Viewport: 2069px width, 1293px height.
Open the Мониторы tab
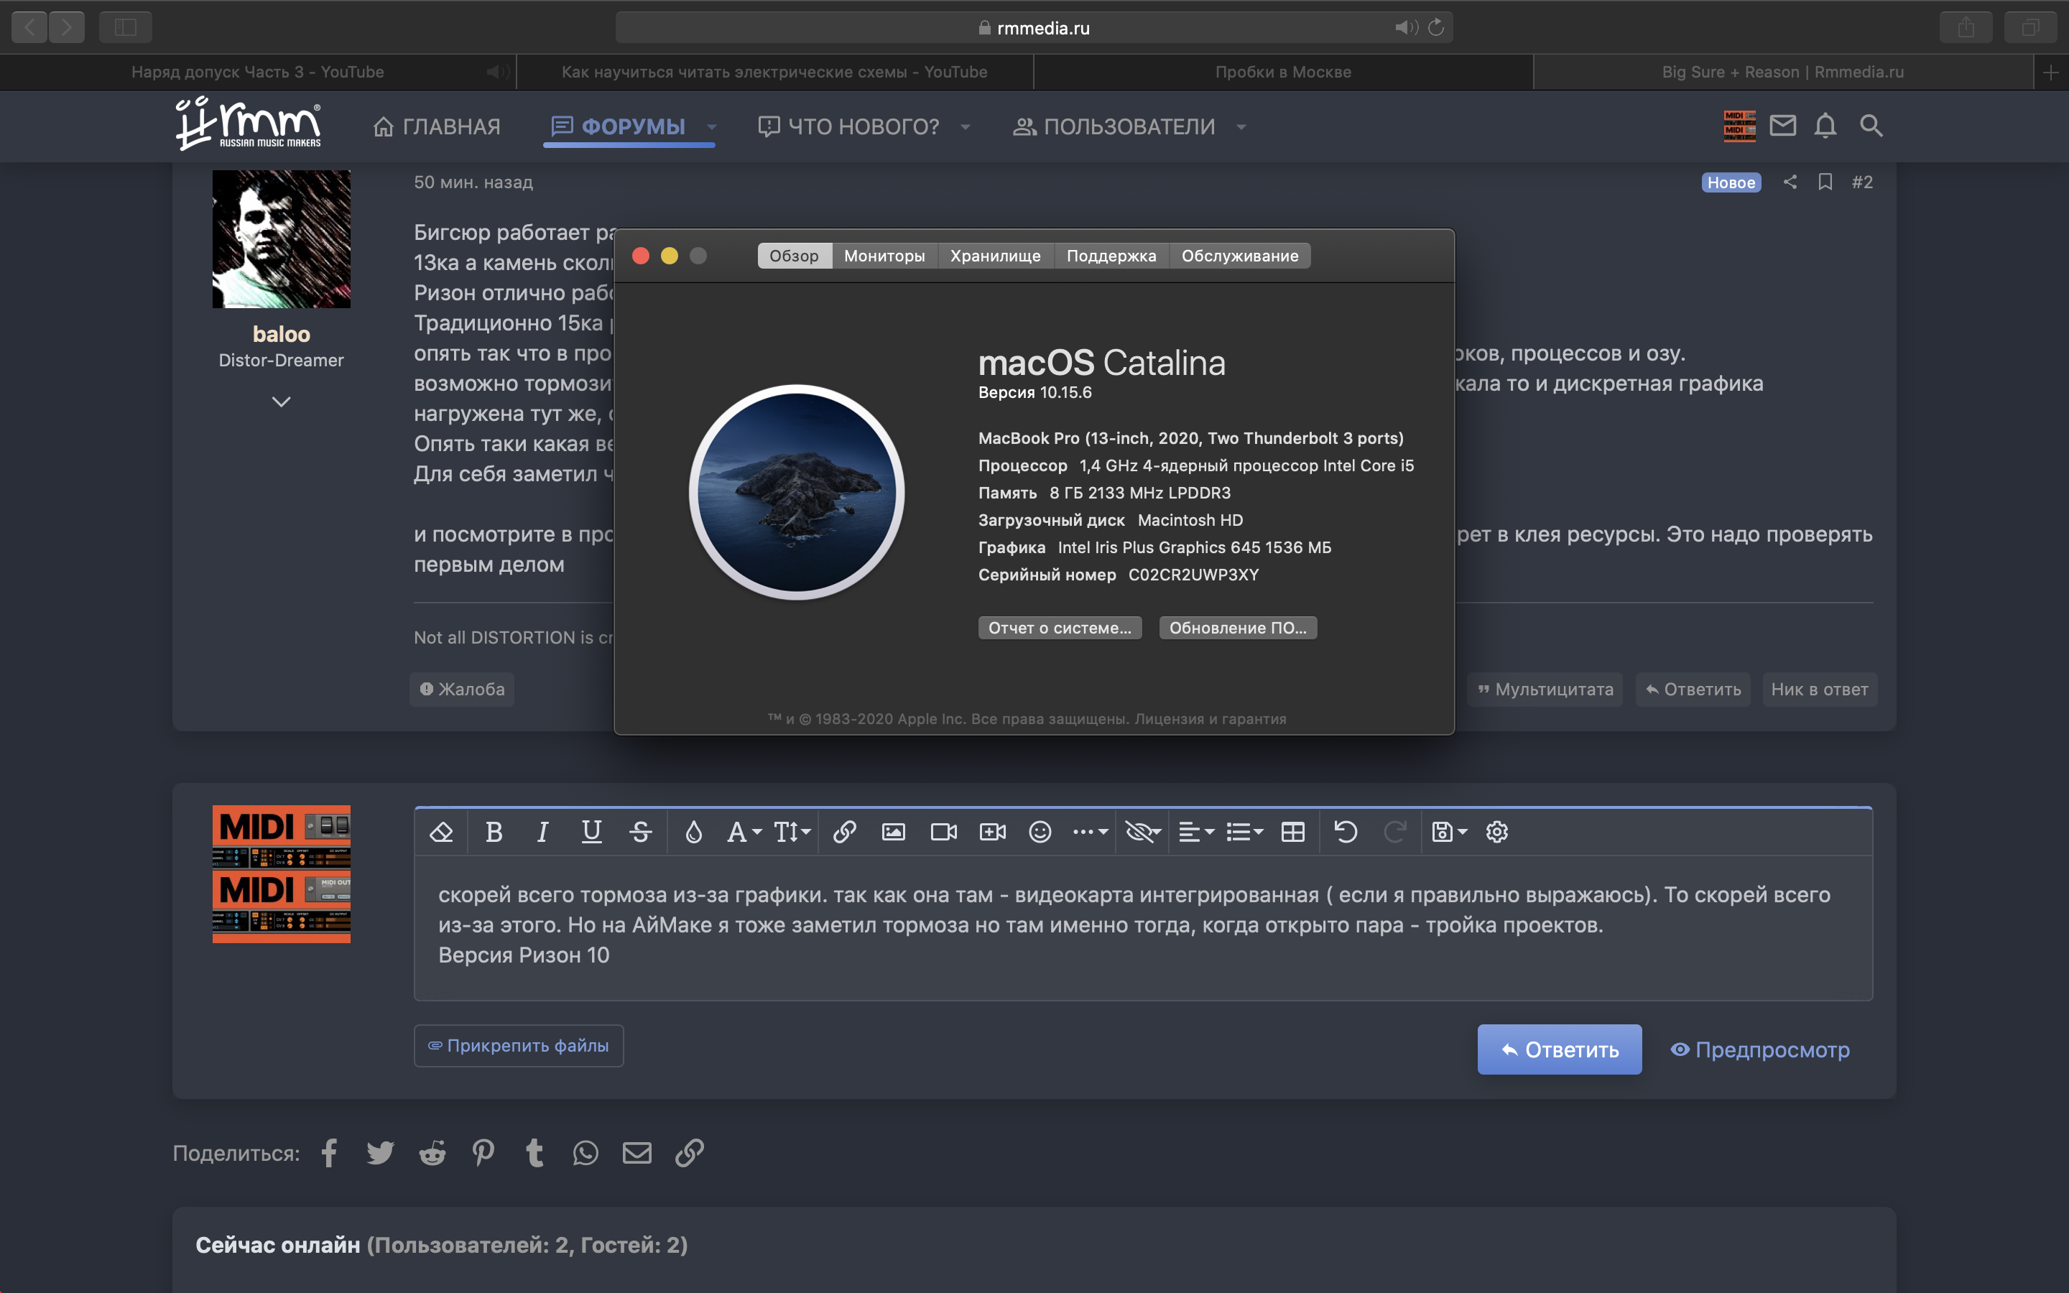(x=884, y=256)
